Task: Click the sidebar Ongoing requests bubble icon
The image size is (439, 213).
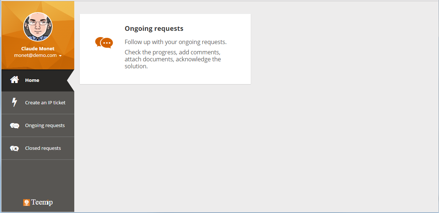Action: (15, 126)
